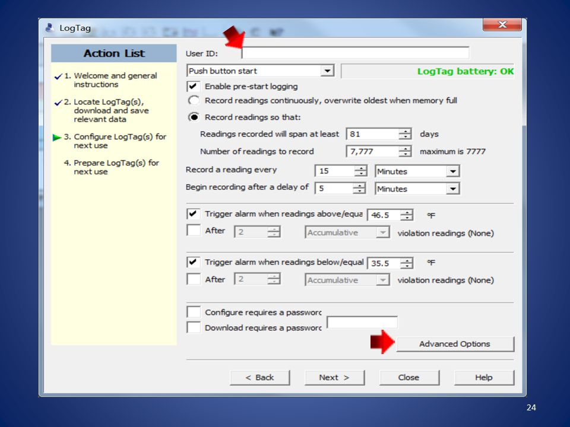Image resolution: width=570 pixels, height=427 pixels.
Task: Adjust the record interval spinner arrows
Action: (x=360, y=171)
